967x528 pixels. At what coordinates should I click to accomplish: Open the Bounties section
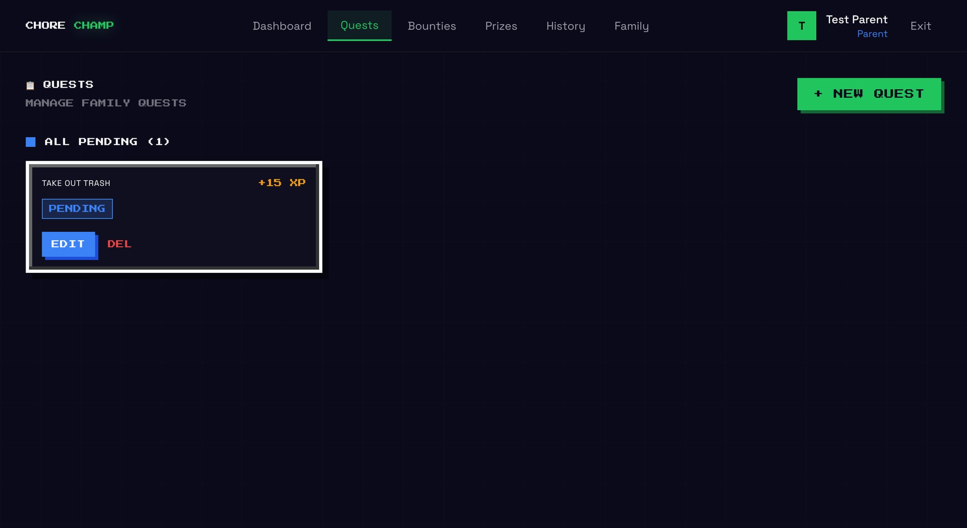(432, 26)
